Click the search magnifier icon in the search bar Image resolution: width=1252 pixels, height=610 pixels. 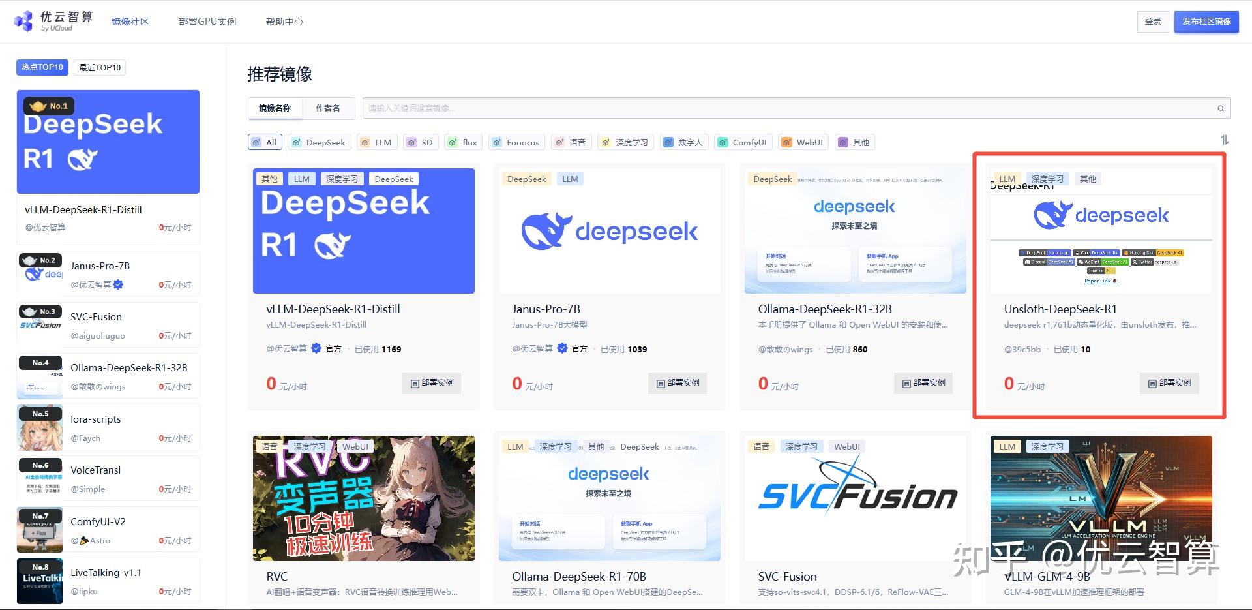click(x=1220, y=108)
